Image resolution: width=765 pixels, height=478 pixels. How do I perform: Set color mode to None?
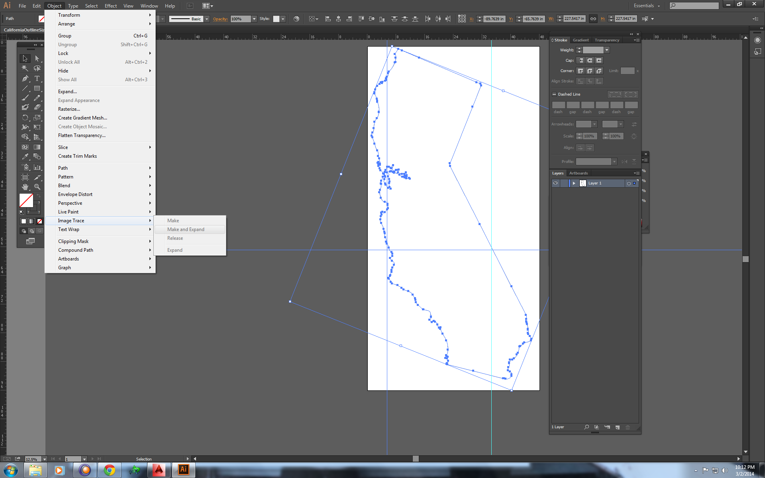coord(39,221)
